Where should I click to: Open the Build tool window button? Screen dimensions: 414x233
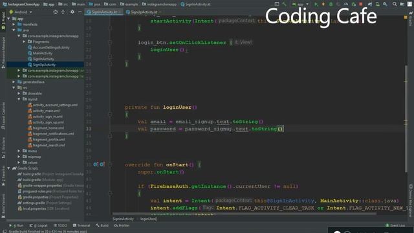click(x=102, y=226)
